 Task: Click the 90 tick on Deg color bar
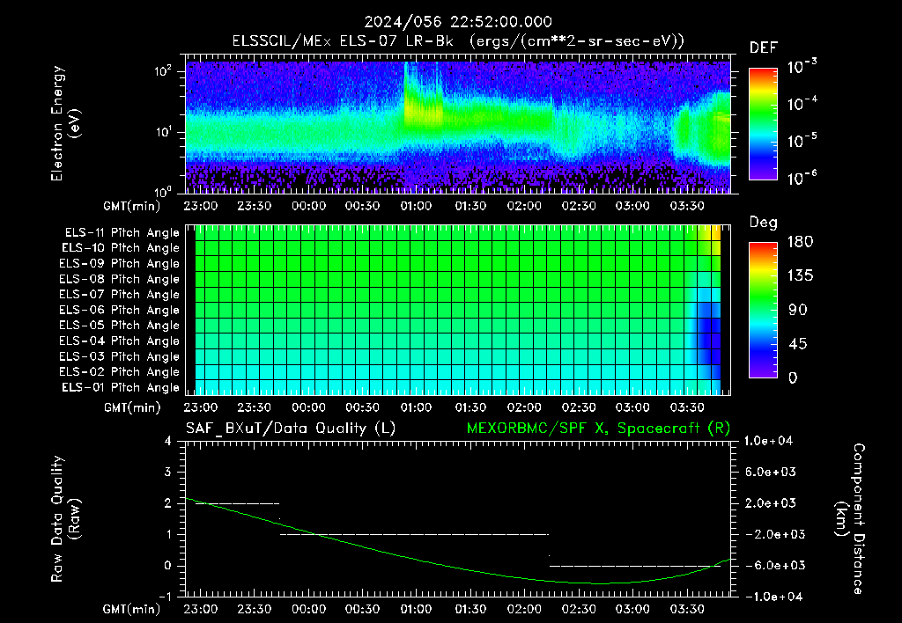[798, 310]
